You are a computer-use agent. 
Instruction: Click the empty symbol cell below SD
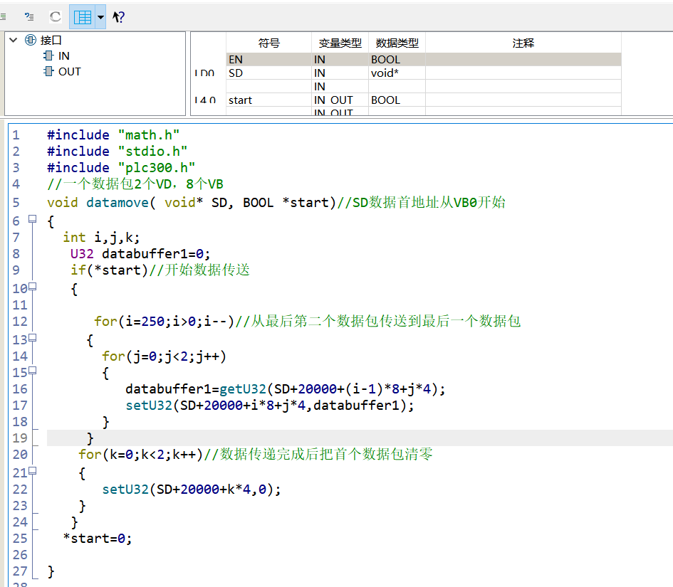[x=269, y=87]
